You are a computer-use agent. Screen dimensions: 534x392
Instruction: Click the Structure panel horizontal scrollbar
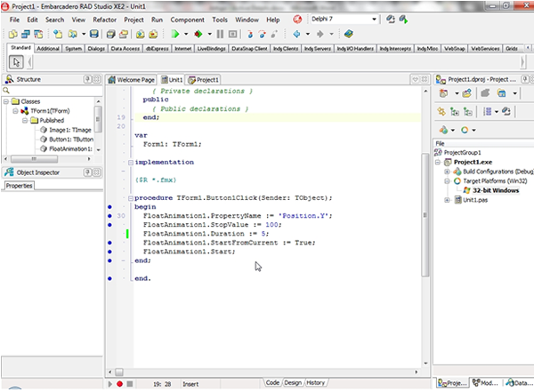[x=34, y=159]
